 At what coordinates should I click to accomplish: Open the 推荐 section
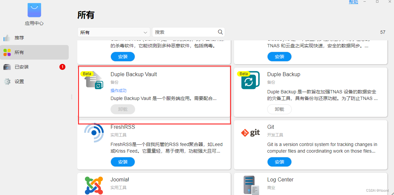coord(35,38)
